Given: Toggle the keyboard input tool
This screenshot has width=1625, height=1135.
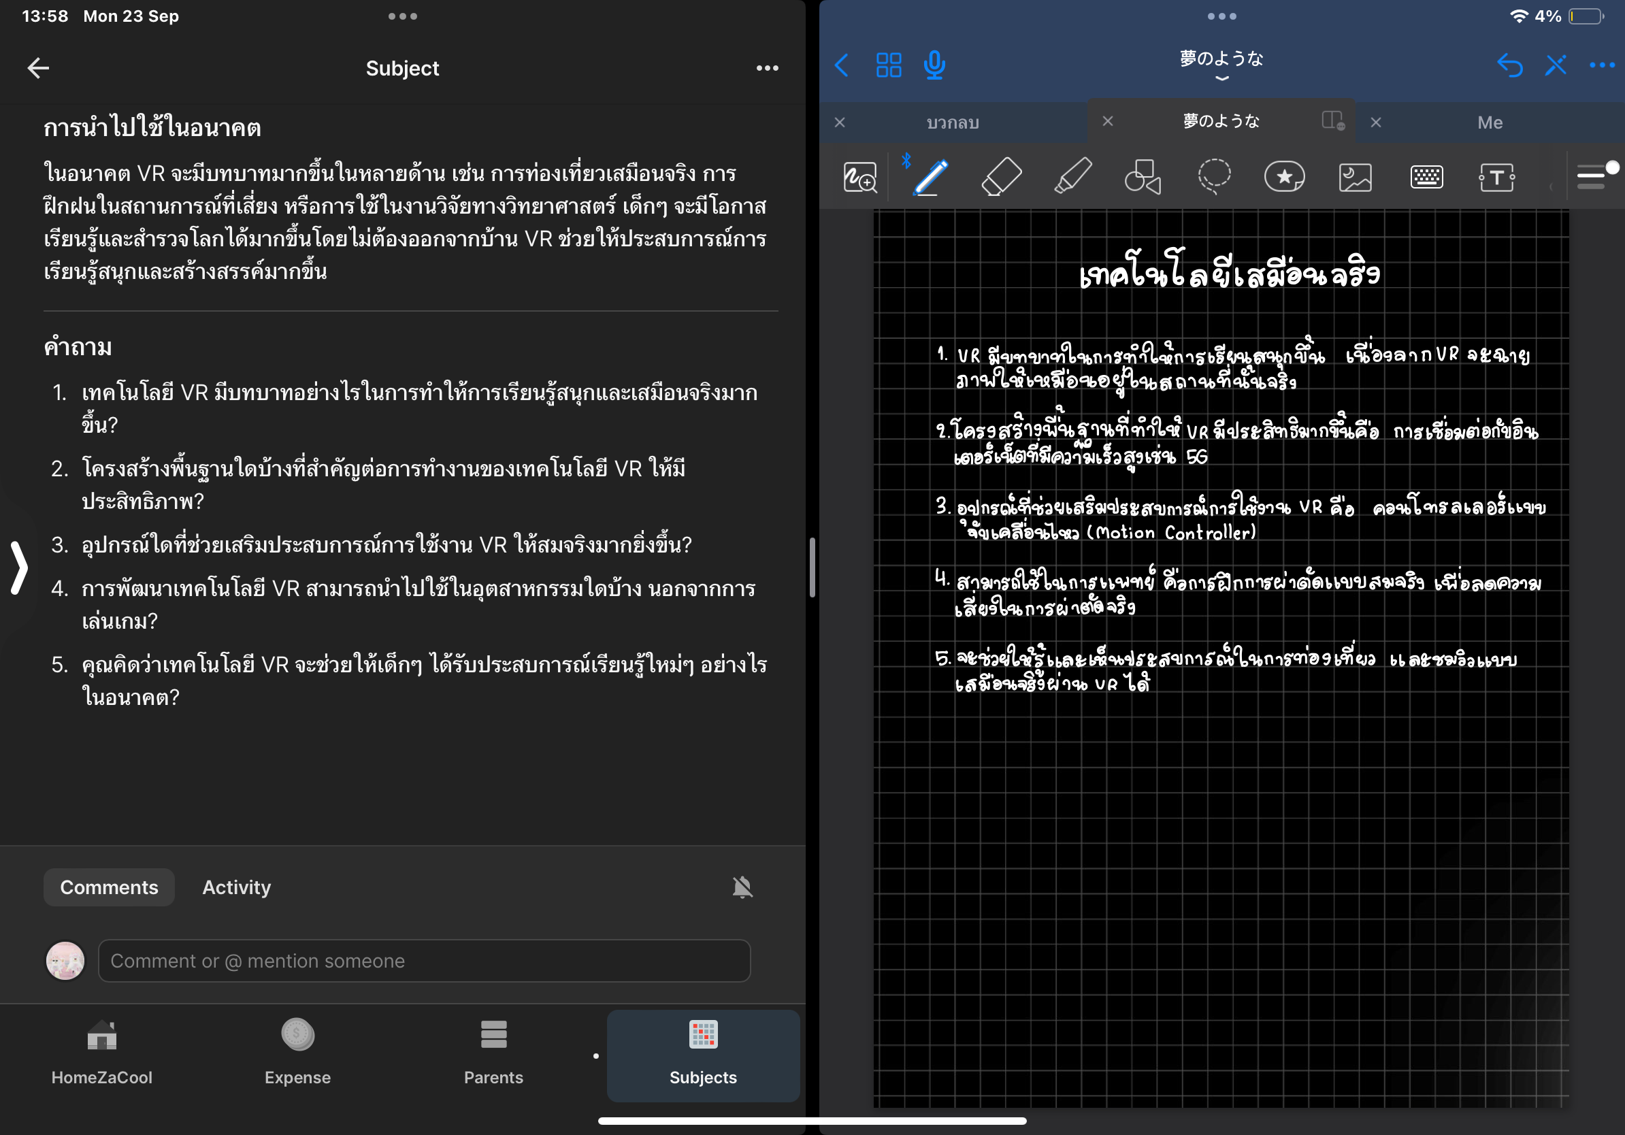Looking at the screenshot, I should pos(1426,177).
